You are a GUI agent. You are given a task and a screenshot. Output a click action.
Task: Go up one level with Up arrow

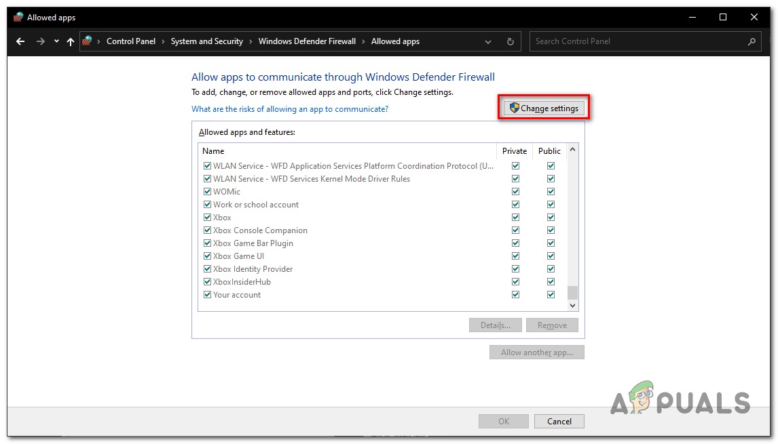71,41
